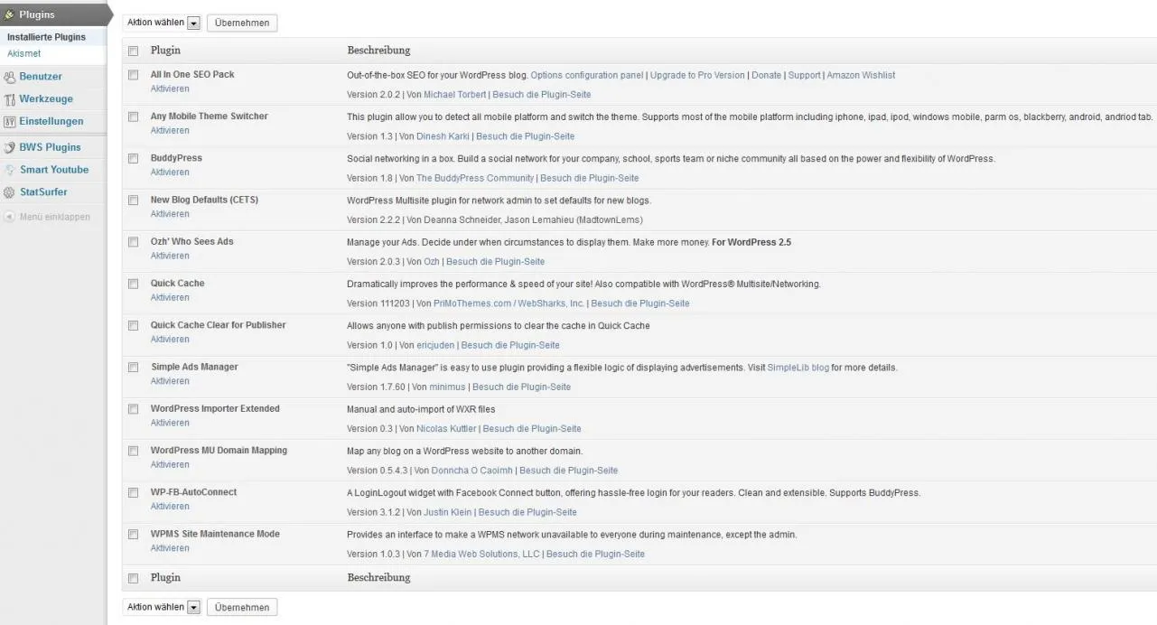Image resolution: width=1157 pixels, height=625 pixels.
Task: Activate WordPress MU Domain Mapping plugin
Action: [x=170, y=464]
